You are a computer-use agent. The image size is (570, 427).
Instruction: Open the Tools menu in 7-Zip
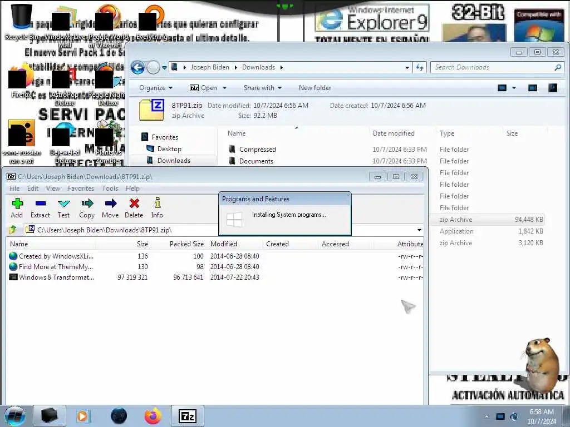coord(110,188)
